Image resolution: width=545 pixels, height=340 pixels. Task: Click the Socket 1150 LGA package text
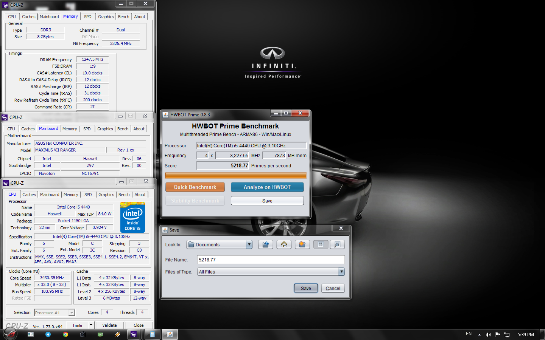pyautogui.click(x=73, y=221)
